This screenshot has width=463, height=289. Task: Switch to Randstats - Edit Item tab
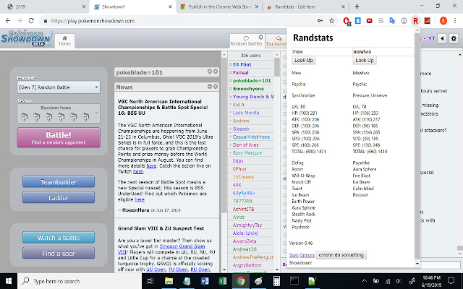(x=305, y=7)
